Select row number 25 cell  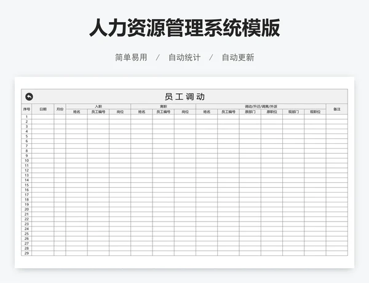point(26,234)
